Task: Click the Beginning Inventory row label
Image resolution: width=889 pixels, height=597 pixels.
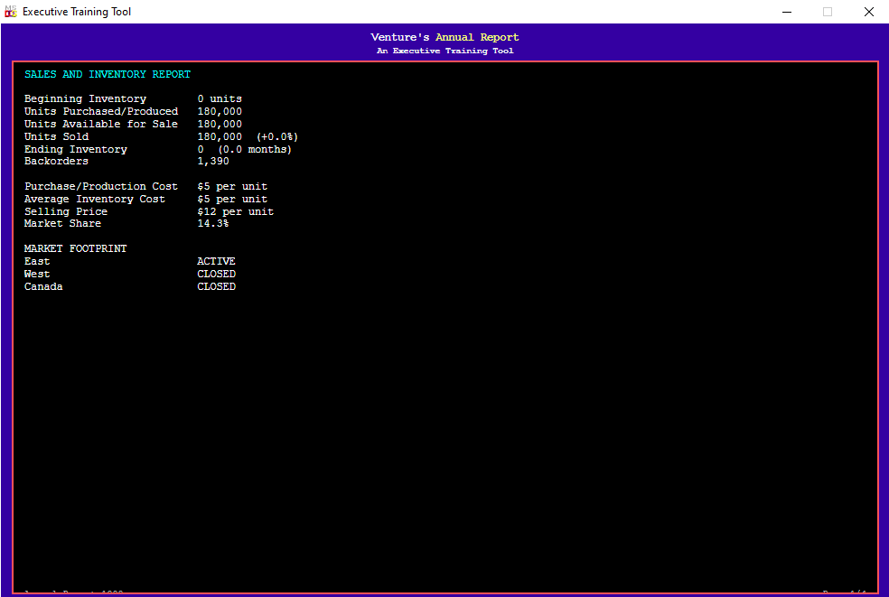Action: tap(85, 98)
